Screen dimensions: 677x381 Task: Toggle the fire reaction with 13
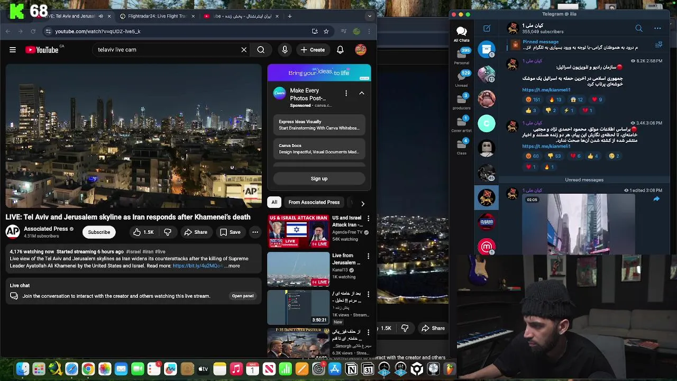555,99
